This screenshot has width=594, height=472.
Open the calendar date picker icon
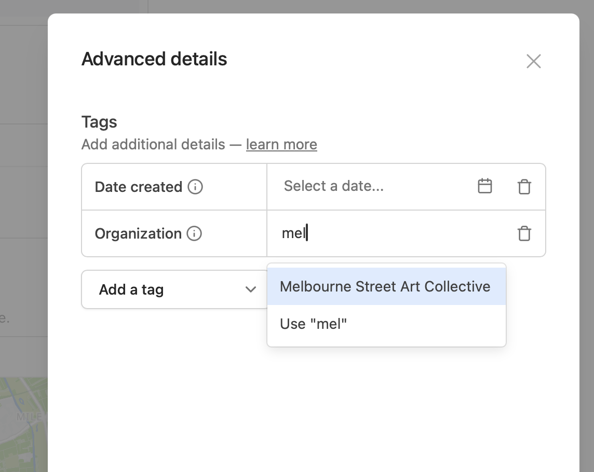484,186
